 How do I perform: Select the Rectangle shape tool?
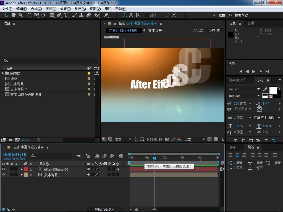(52, 15)
